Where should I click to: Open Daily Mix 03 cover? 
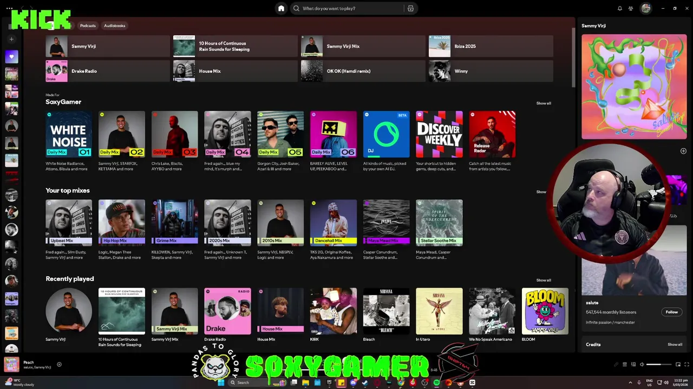tap(174, 134)
